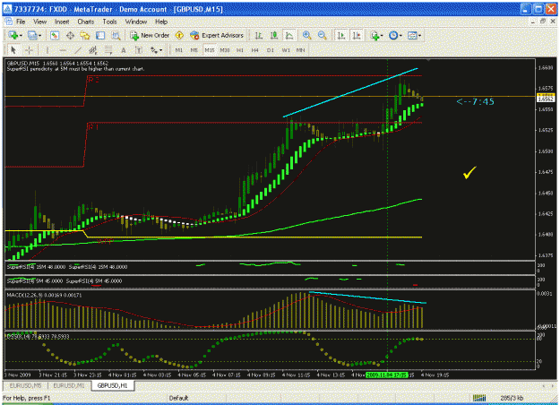Click the 285/3 kb traffic indicator
This screenshot has height=405, width=560.
[513, 398]
